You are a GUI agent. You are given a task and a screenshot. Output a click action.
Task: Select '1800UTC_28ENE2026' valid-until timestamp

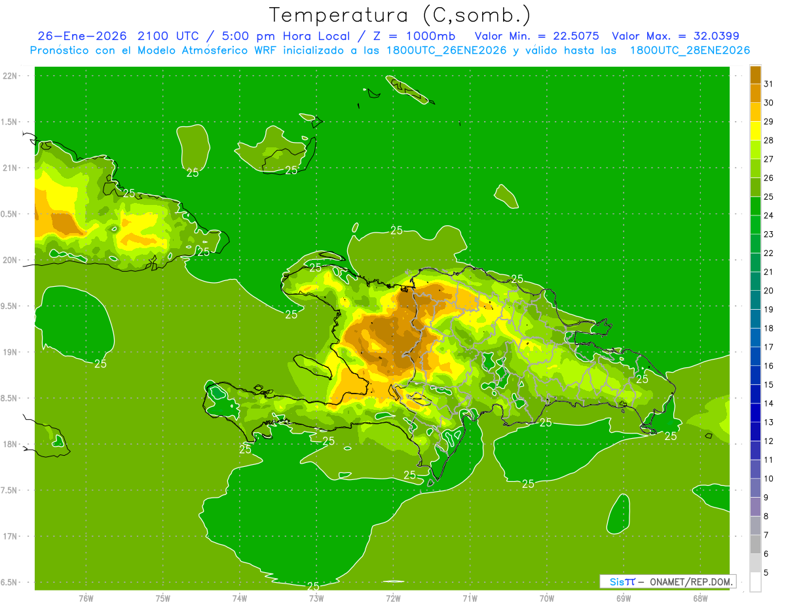coord(690,50)
